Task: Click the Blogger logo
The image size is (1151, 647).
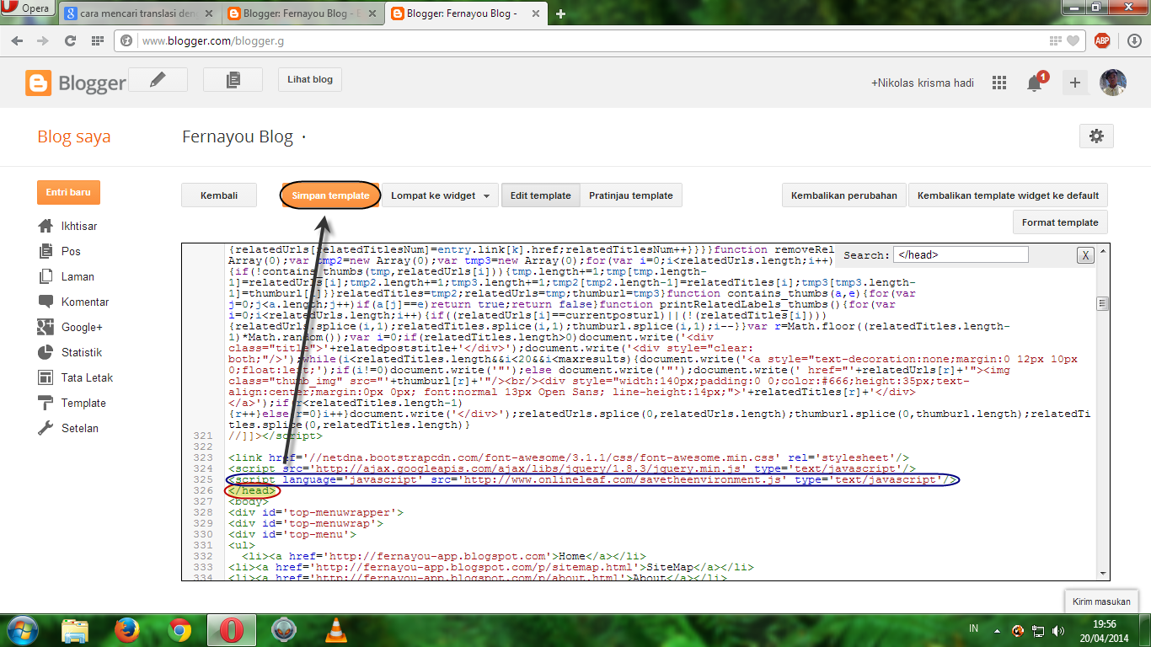Action: pyautogui.click(x=76, y=83)
